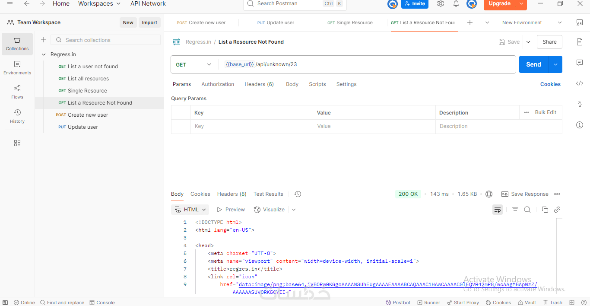Screen dimensions: 590x306
Task: Search within the response body
Action: tap(527, 210)
